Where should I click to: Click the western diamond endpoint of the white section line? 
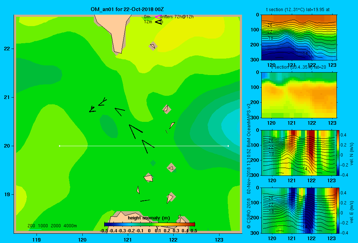click(x=59, y=146)
